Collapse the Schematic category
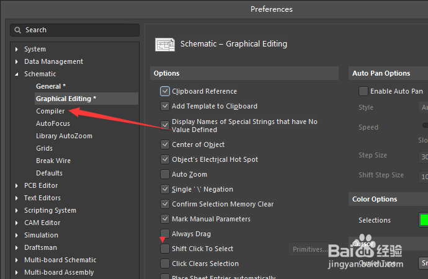Image resolution: width=428 pixels, height=279 pixels. [x=17, y=74]
